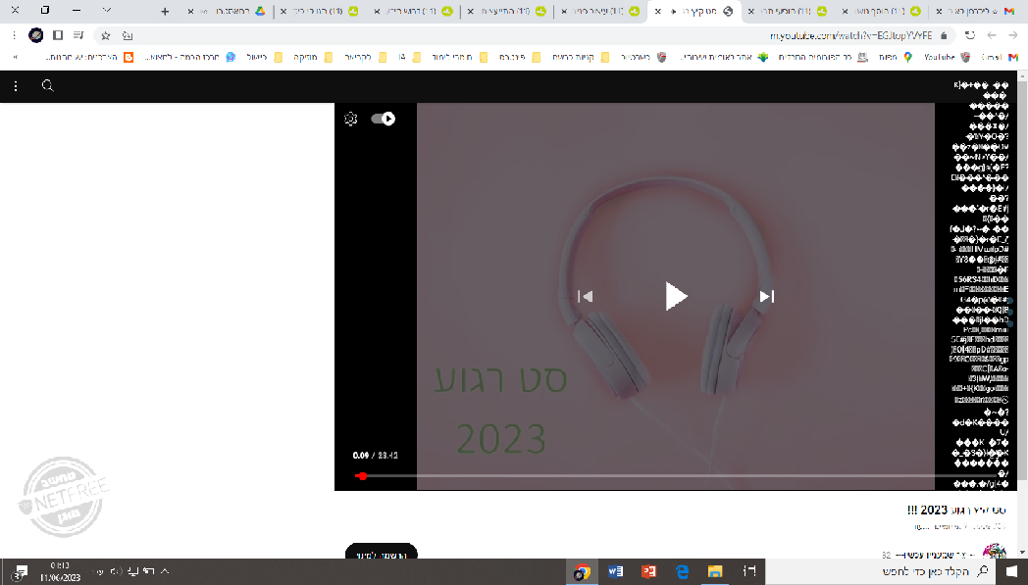The height and width of the screenshot is (585, 1028).
Task: Open the tab search chevron
Action: [108, 10]
